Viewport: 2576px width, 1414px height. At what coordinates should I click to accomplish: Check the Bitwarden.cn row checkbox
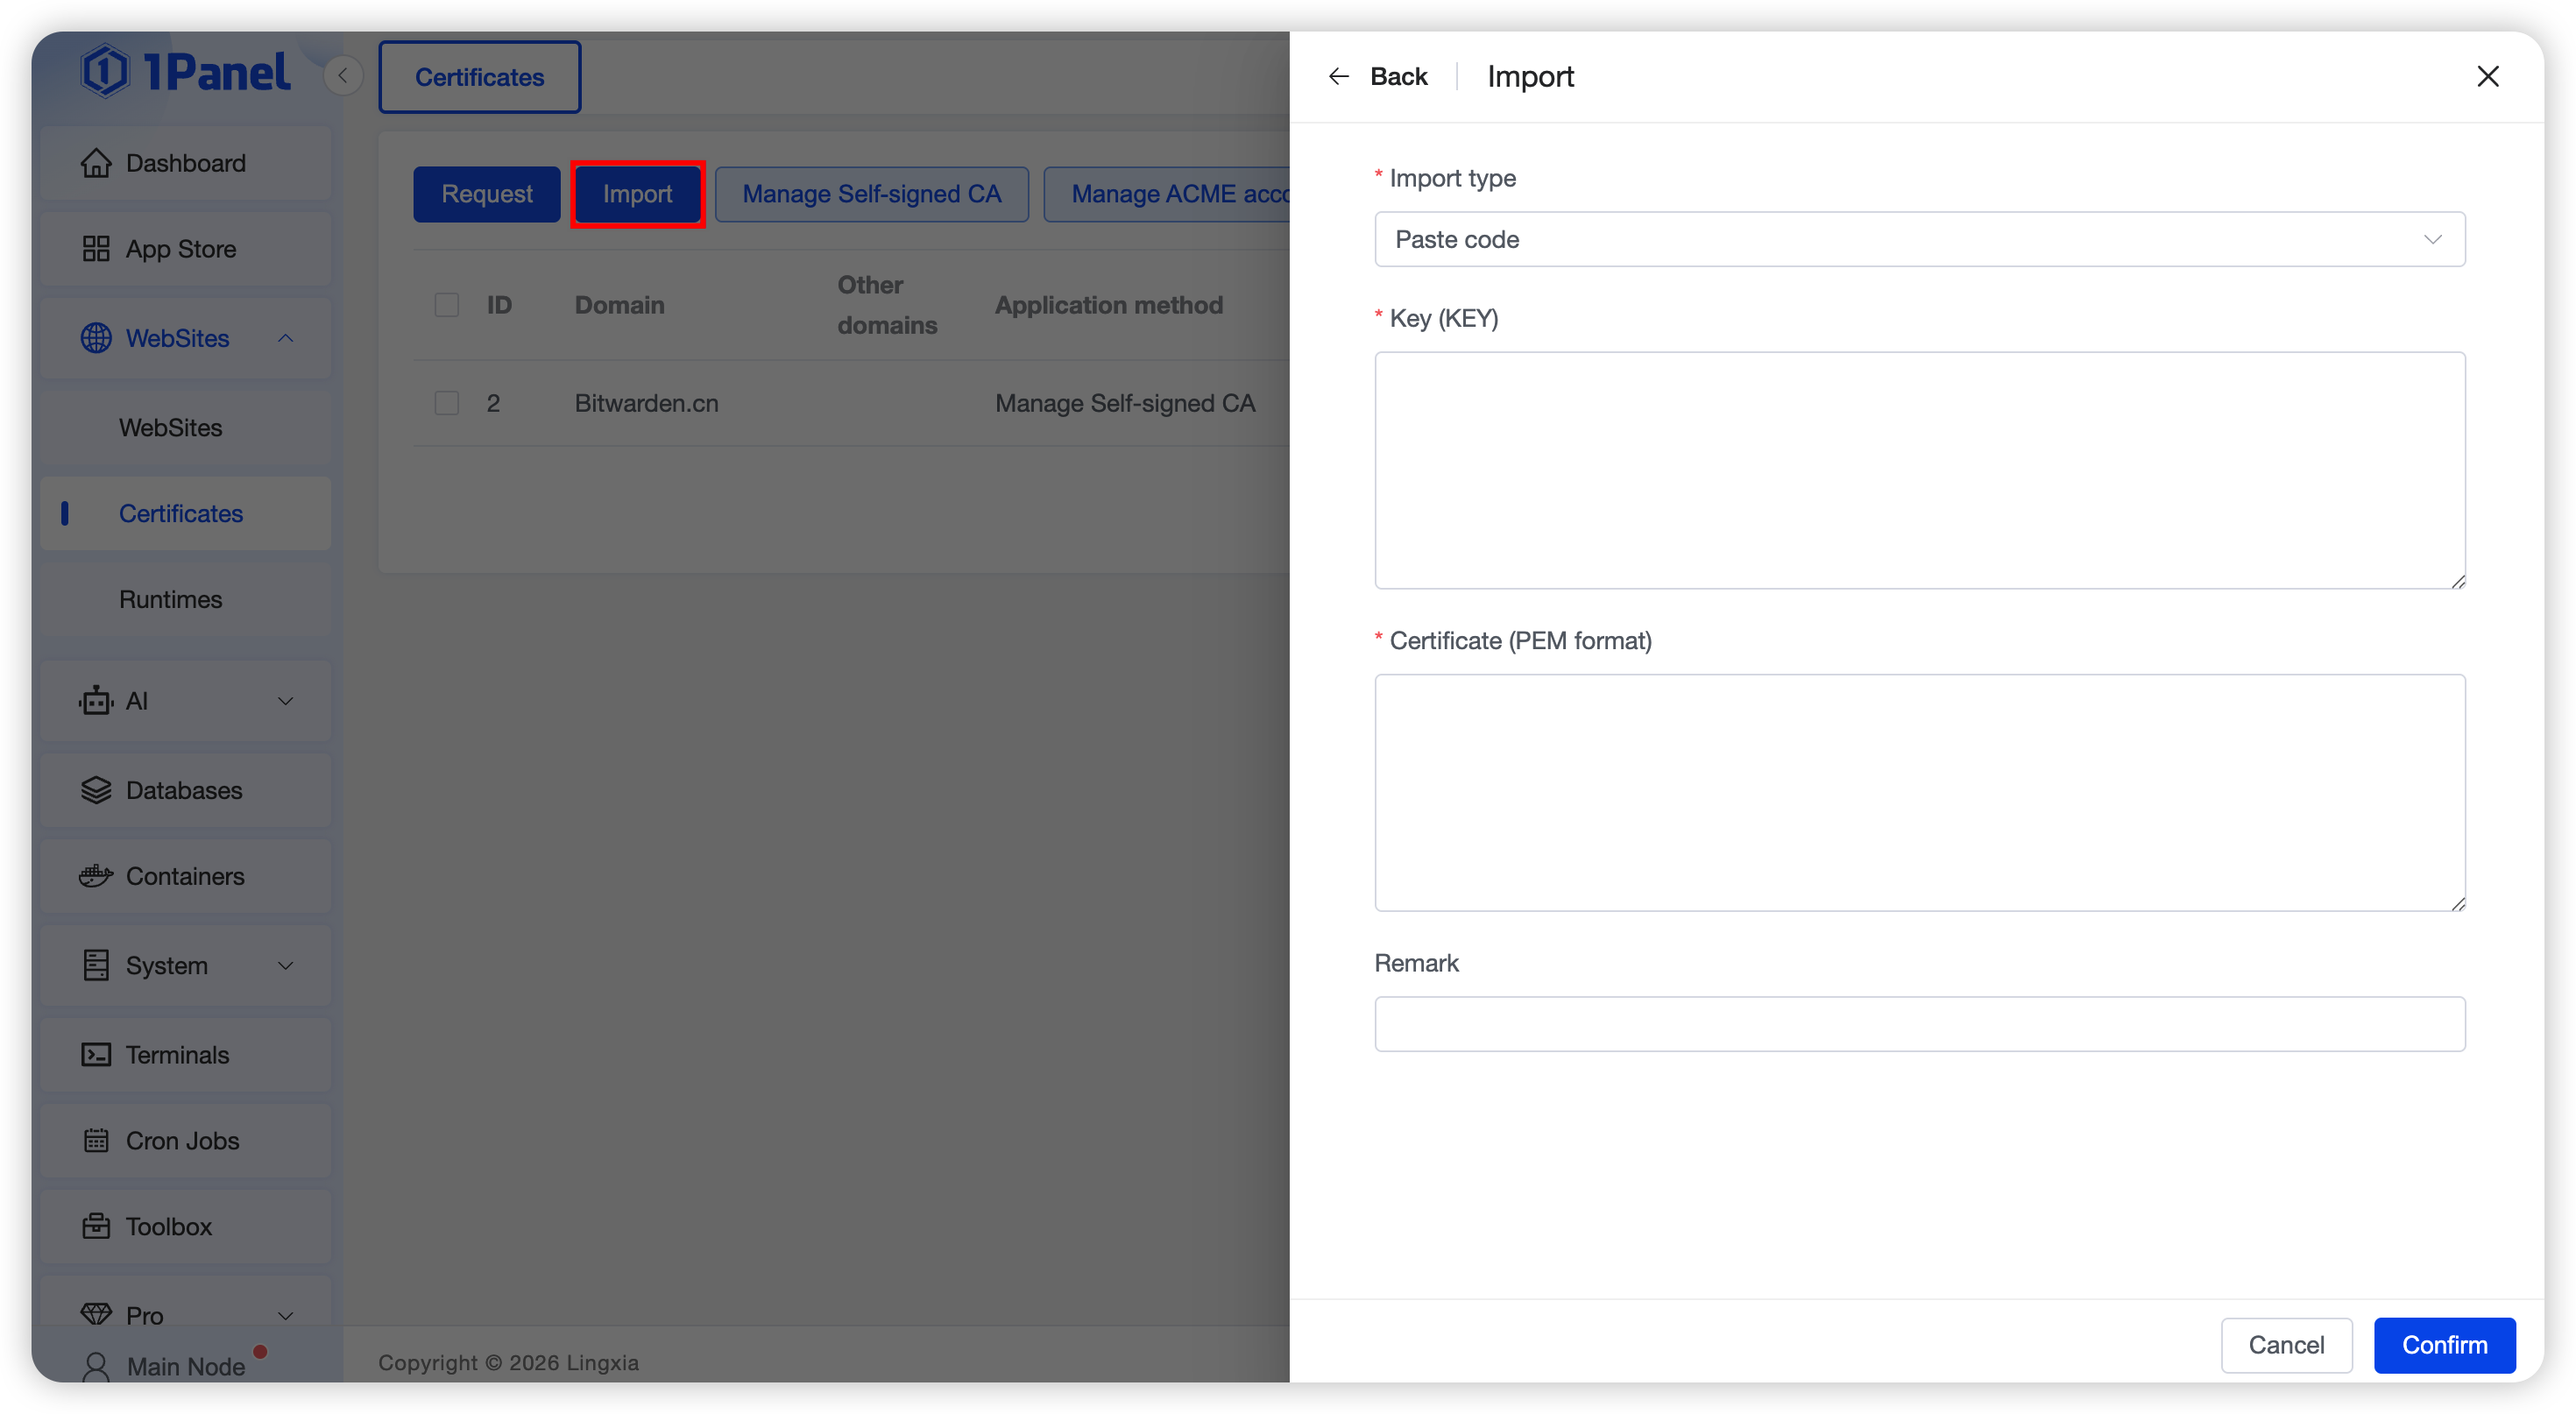point(447,403)
